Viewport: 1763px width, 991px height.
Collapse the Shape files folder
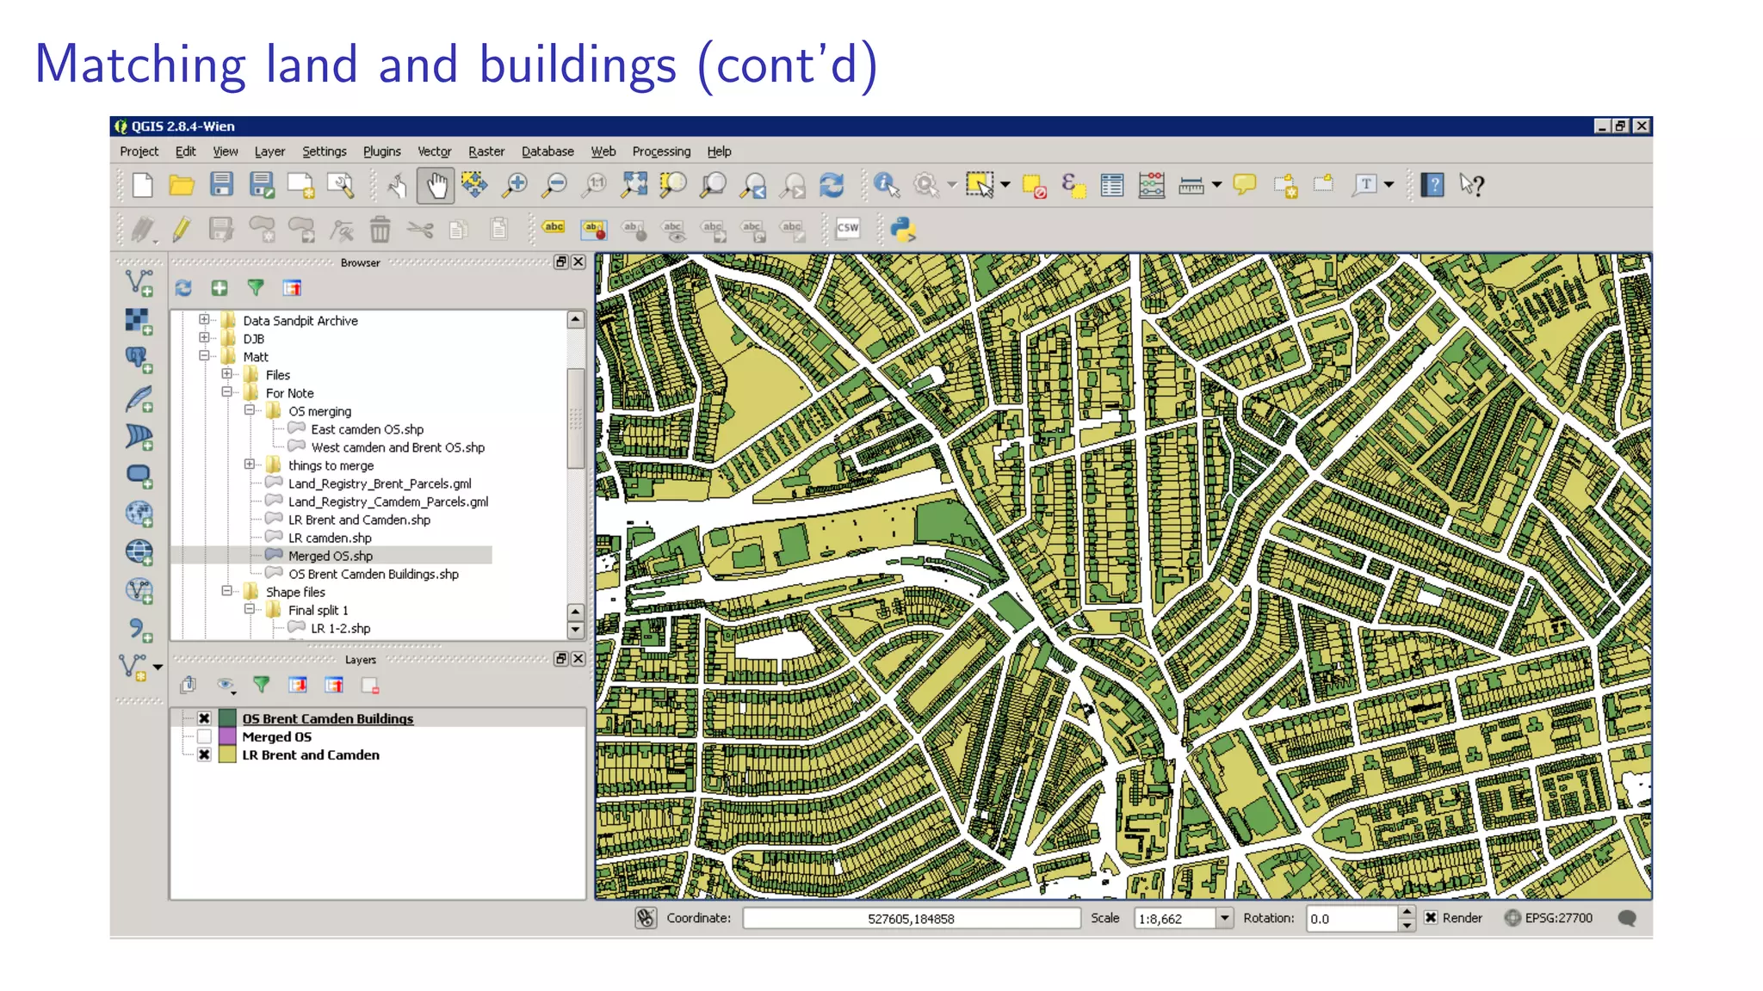point(226,591)
